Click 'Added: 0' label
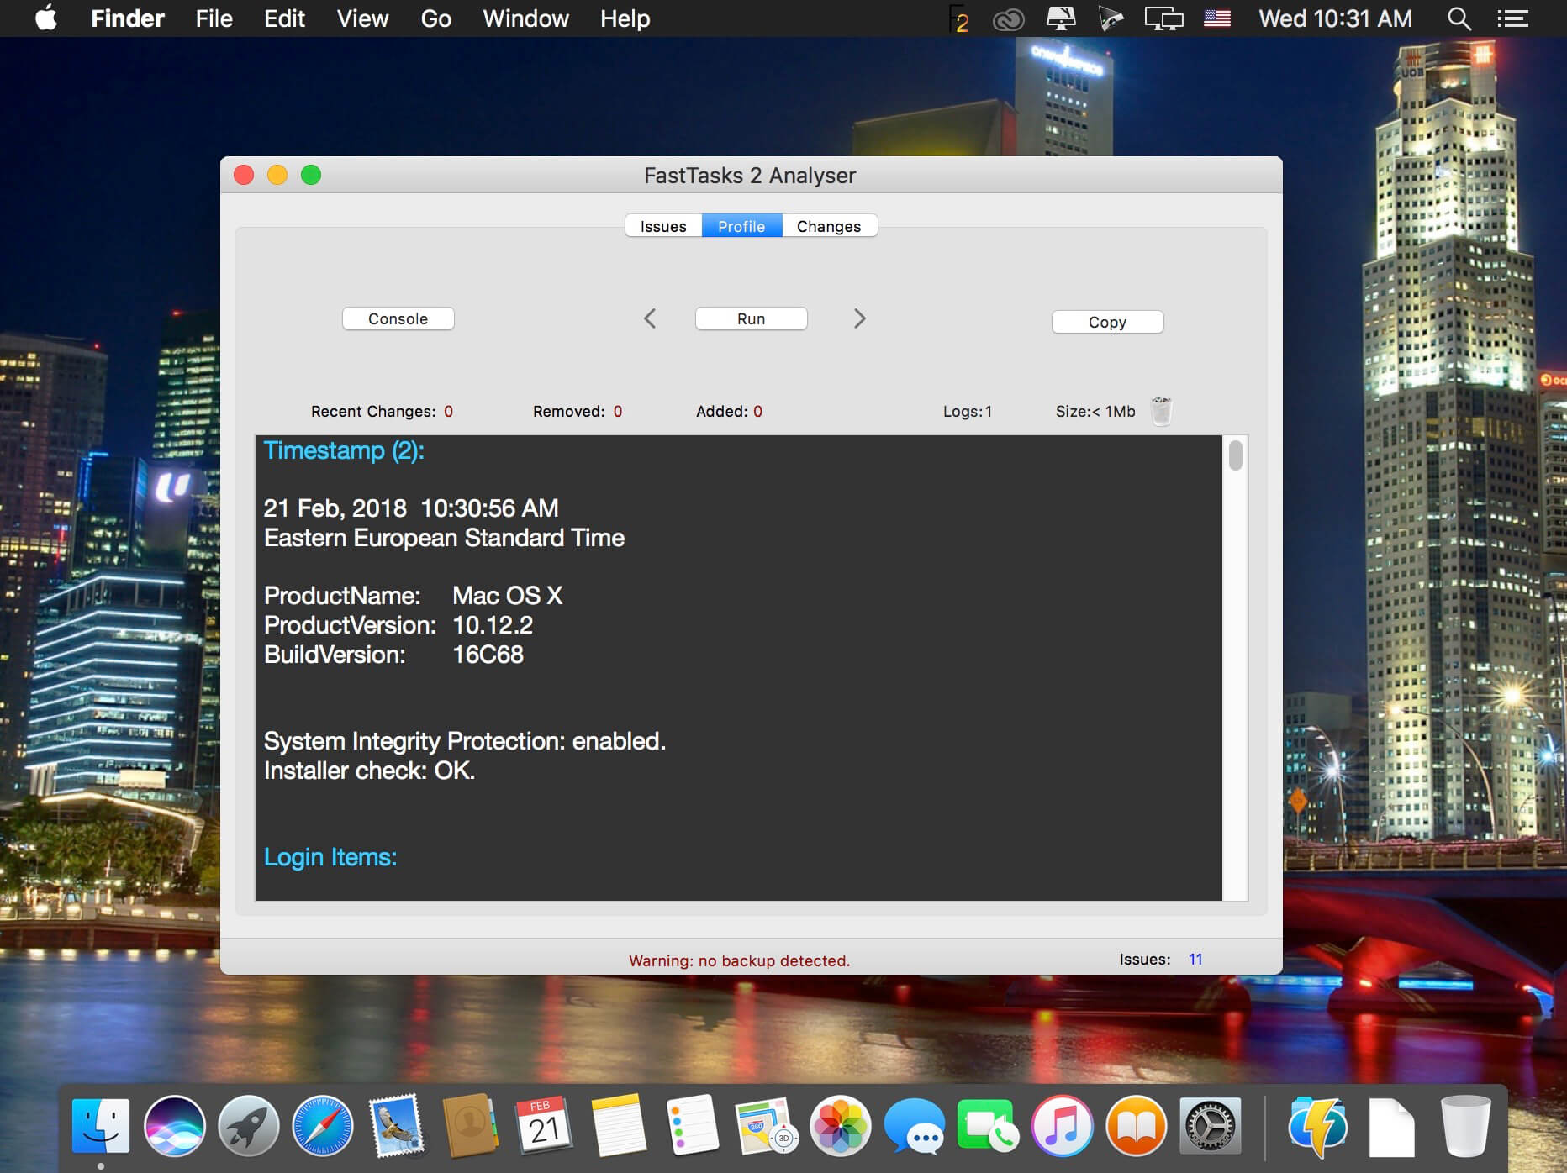This screenshot has width=1567, height=1173. 729,411
